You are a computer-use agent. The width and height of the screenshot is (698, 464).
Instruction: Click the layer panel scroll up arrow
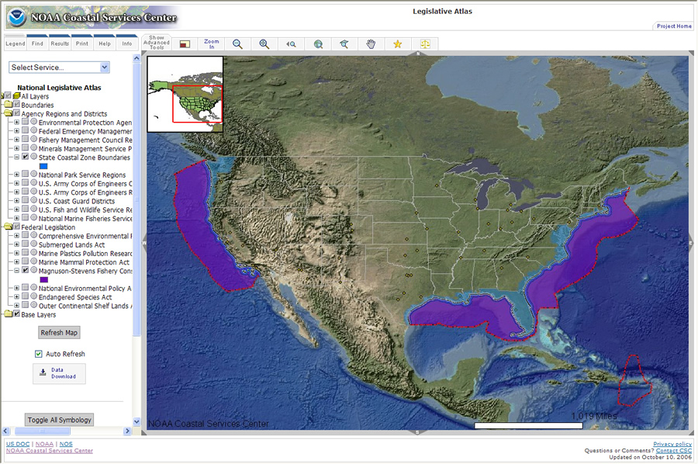pyautogui.click(x=136, y=58)
